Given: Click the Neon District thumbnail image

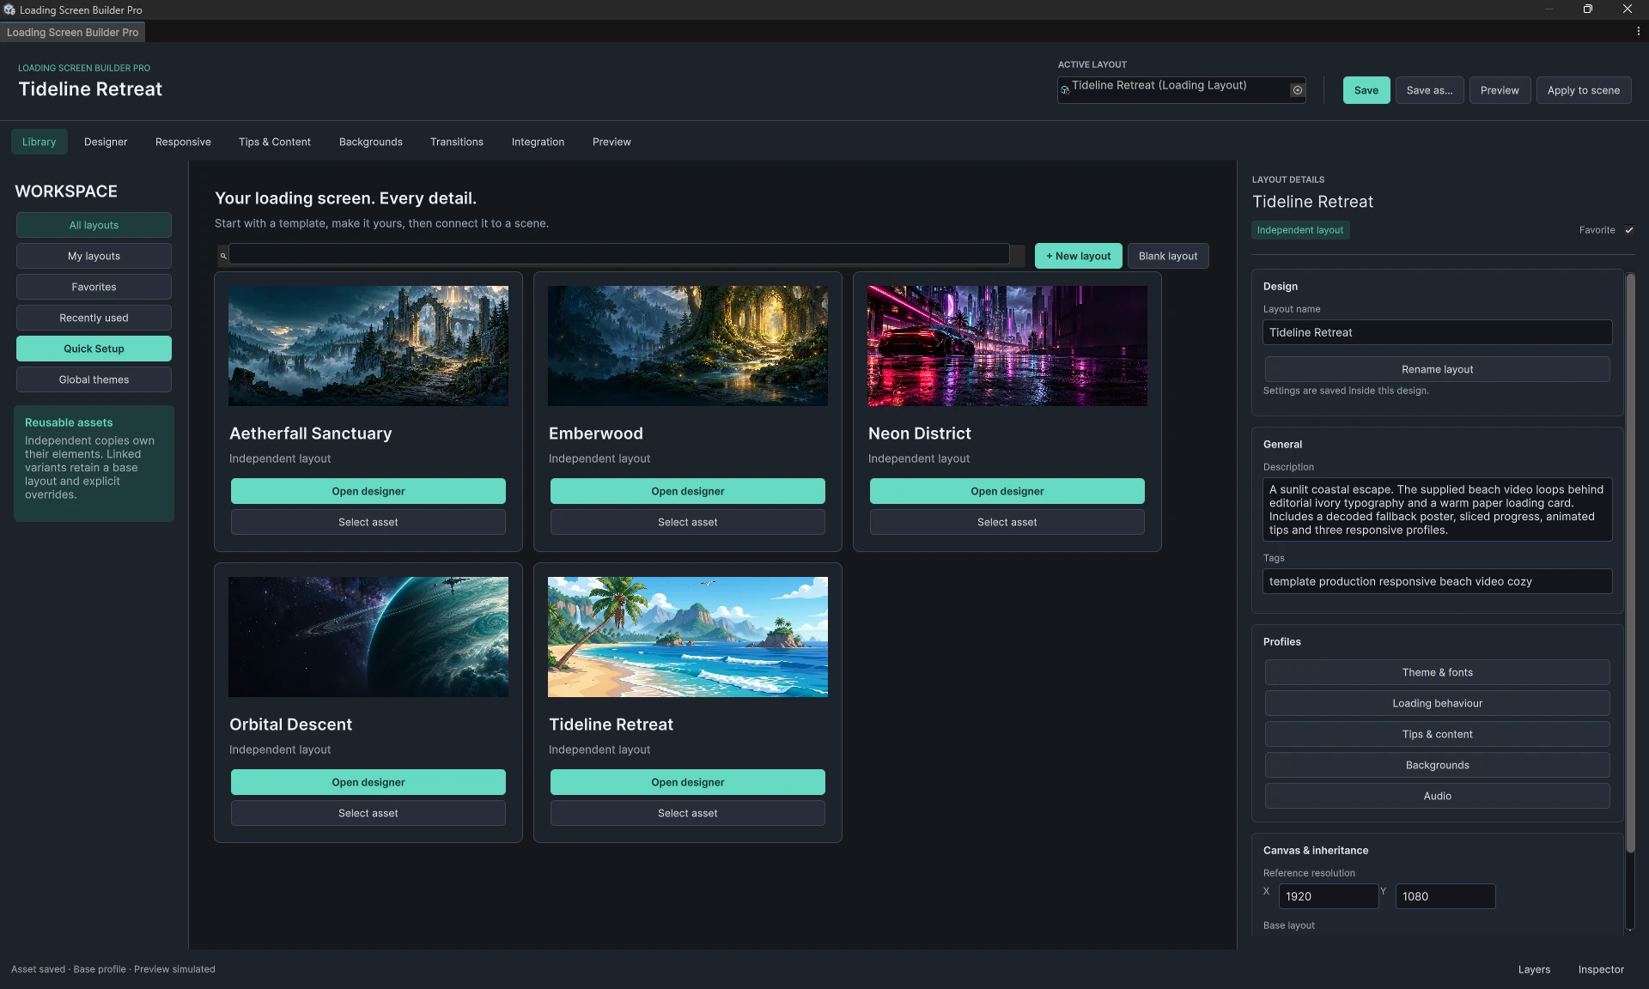Looking at the screenshot, I should tap(1007, 346).
